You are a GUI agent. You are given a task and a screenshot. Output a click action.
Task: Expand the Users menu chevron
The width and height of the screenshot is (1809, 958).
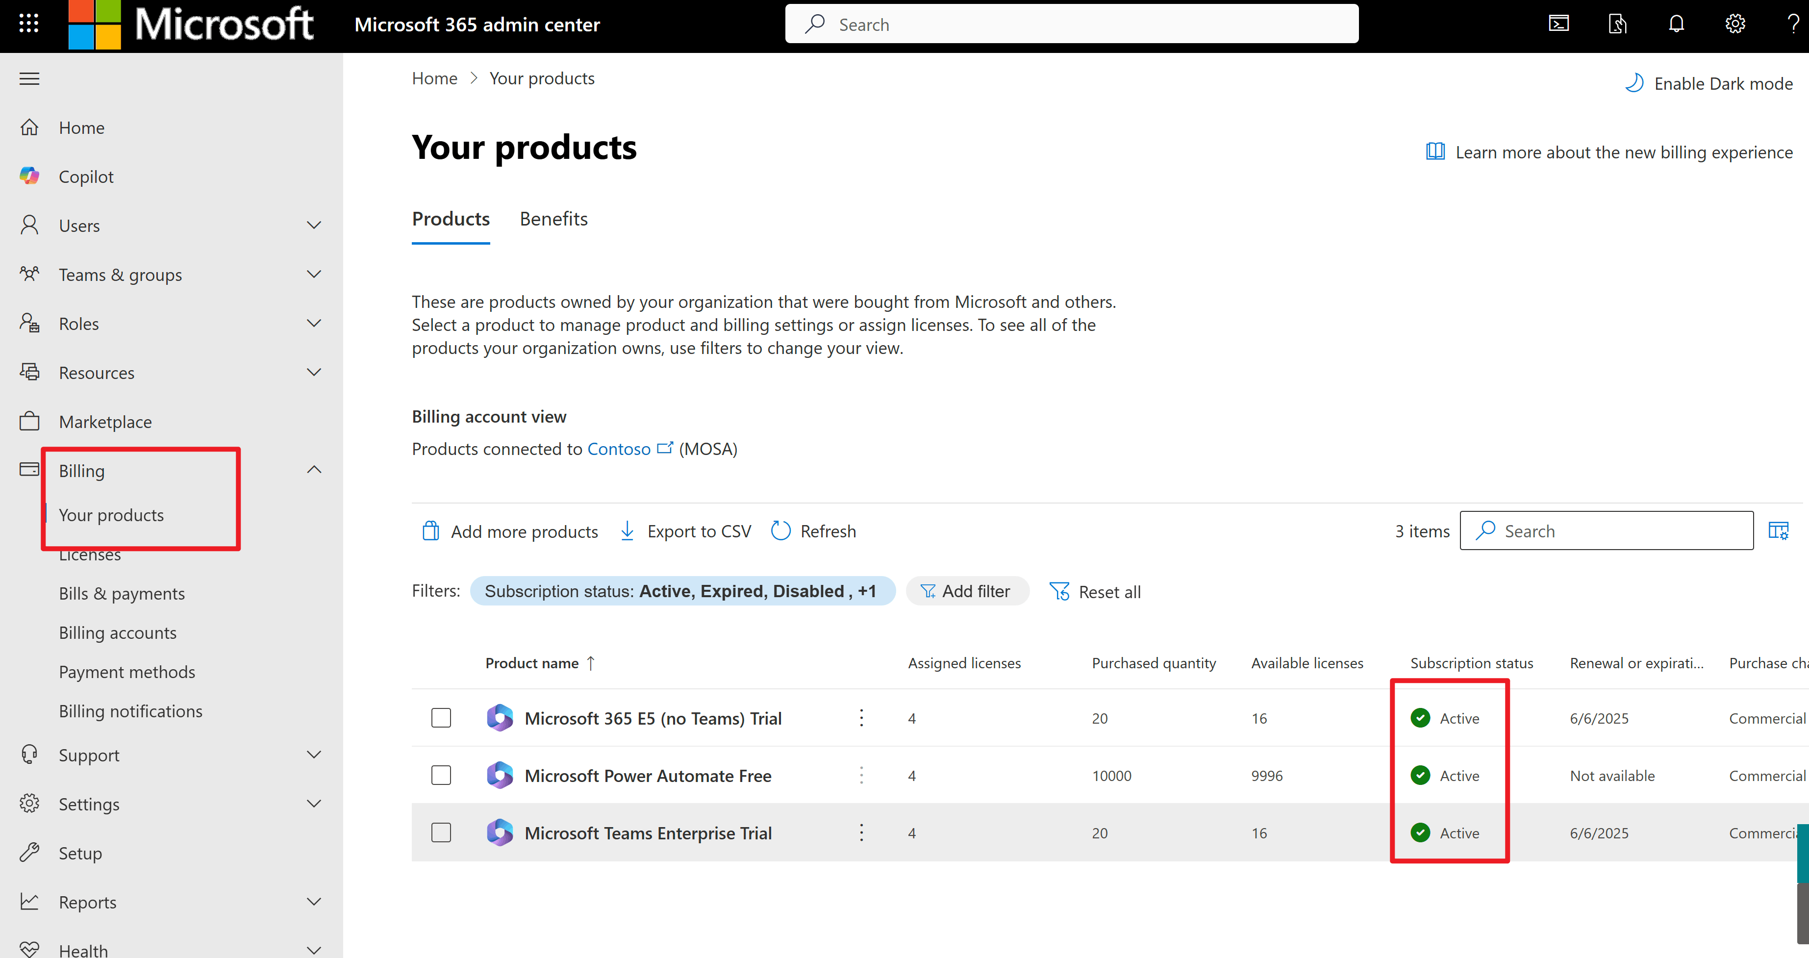coord(314,226)
